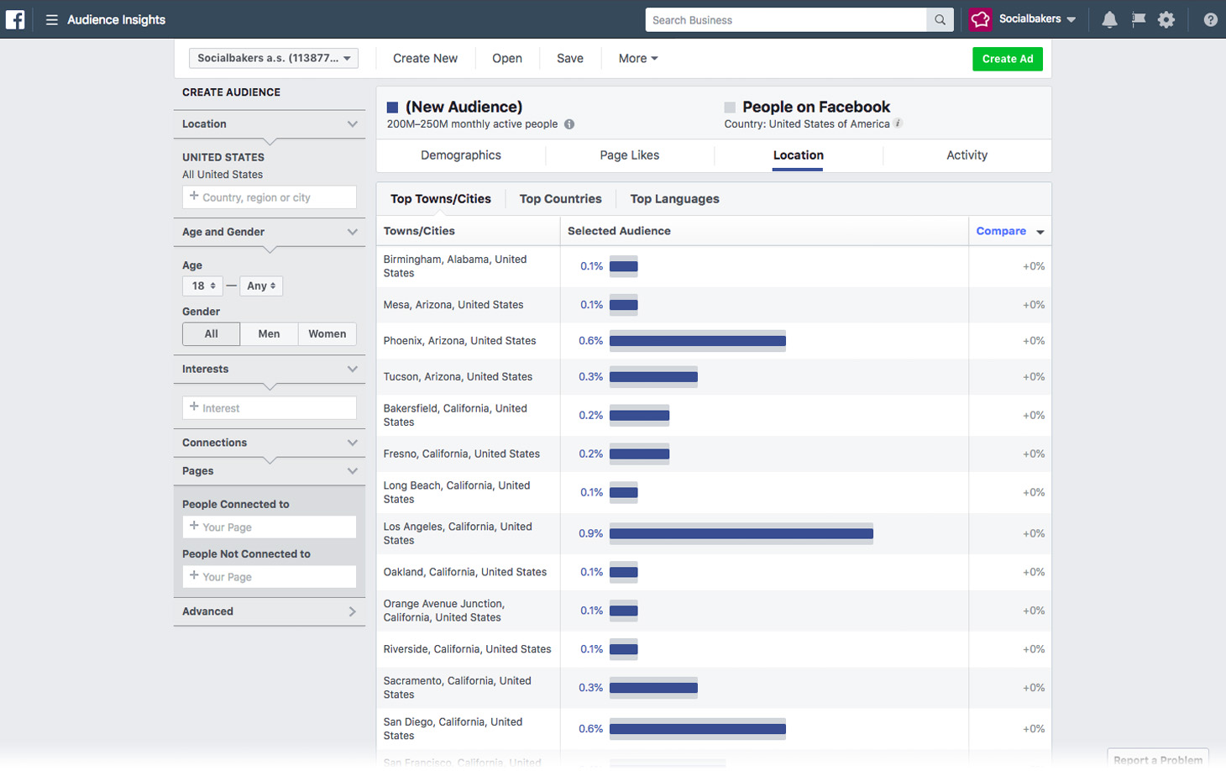Click Fresno, California, United States

click(462, 454)
